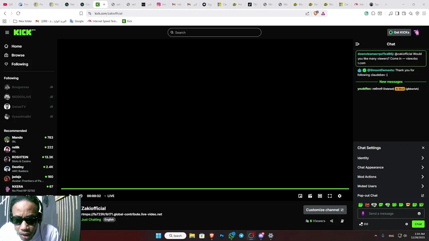Expand Identity chat settings
The height and width of the screenshot is (241, 429).
click(391, 158)
